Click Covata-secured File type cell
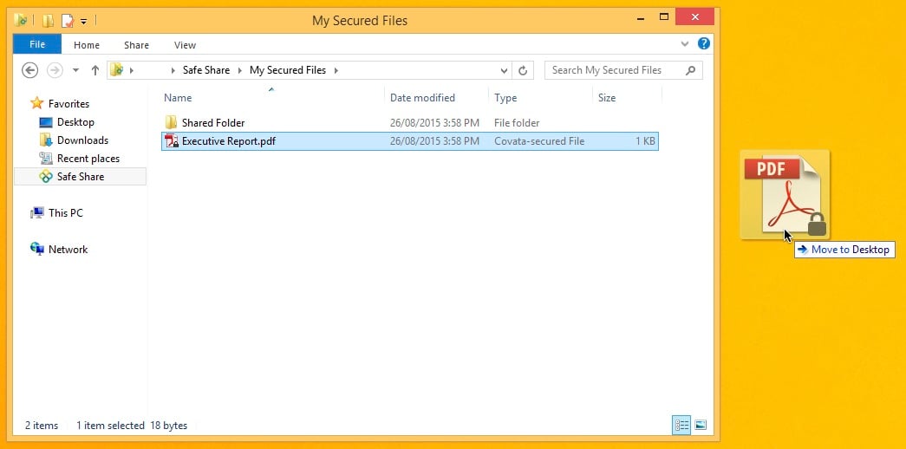 [539, 141]
